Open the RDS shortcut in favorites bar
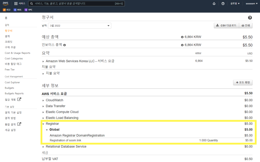Viewport: 260px width, 162px height. 17,10
